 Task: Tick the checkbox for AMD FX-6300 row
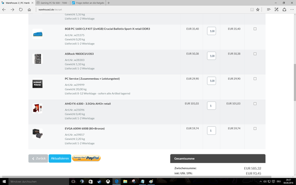255,104
